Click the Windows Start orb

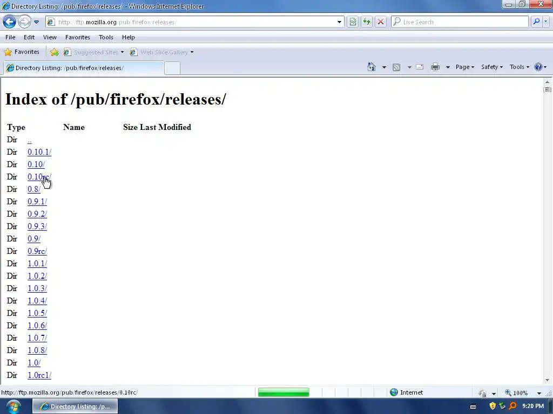coord(13,406)
